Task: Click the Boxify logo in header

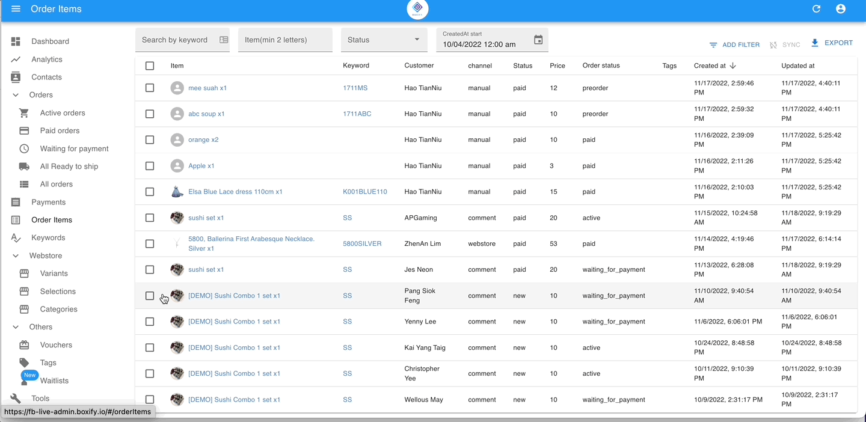Action: 417,10
